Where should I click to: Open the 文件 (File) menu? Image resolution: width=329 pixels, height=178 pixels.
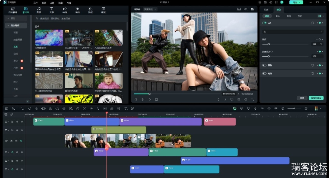click(36, 2)
